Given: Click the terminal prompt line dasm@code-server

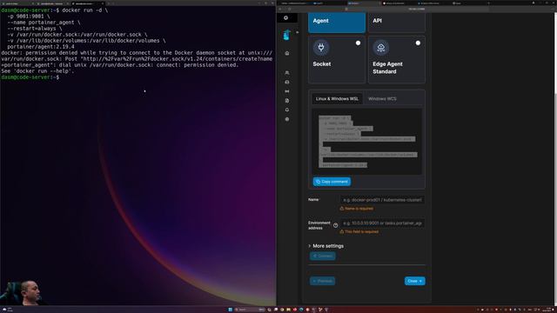Looking at the screenshot, I should coord(30,77).
